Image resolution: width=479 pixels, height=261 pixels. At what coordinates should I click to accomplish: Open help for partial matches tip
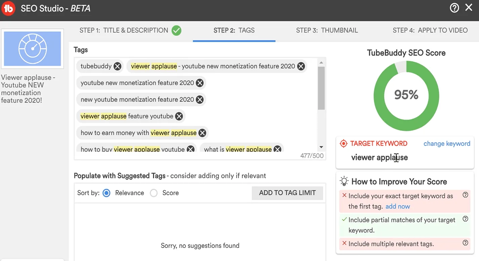pyautogui.click(x=465, y=219)
